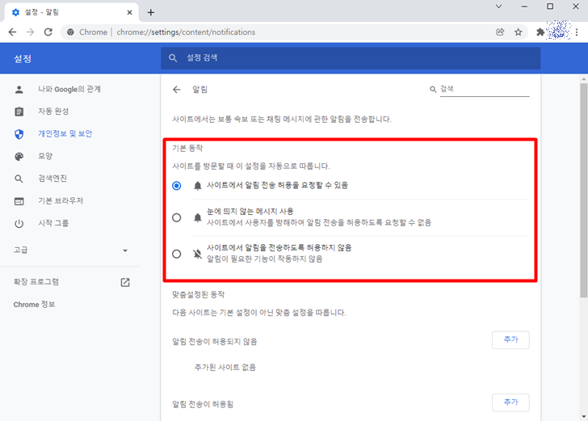Click the person icon for 나와 Google의 관계
The height and width of the screenshot is (421, 588).
click(x=19, y=90)
